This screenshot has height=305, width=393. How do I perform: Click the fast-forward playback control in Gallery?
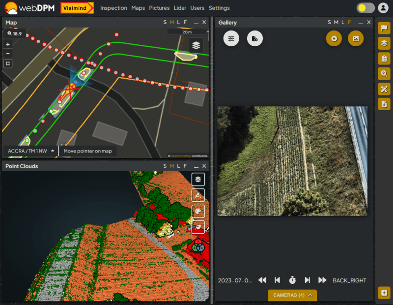coord(322,280)
